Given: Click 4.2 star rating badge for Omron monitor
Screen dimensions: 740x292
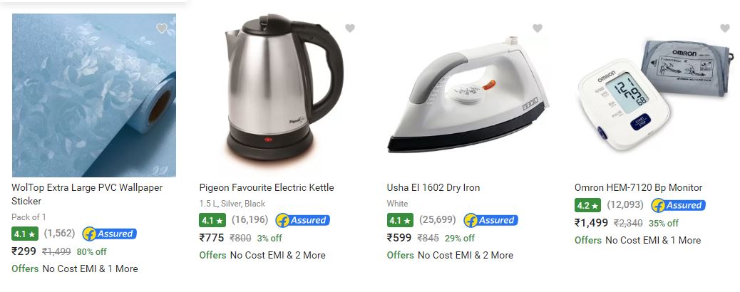Looking at the screenshot, I should pos(587,205).
